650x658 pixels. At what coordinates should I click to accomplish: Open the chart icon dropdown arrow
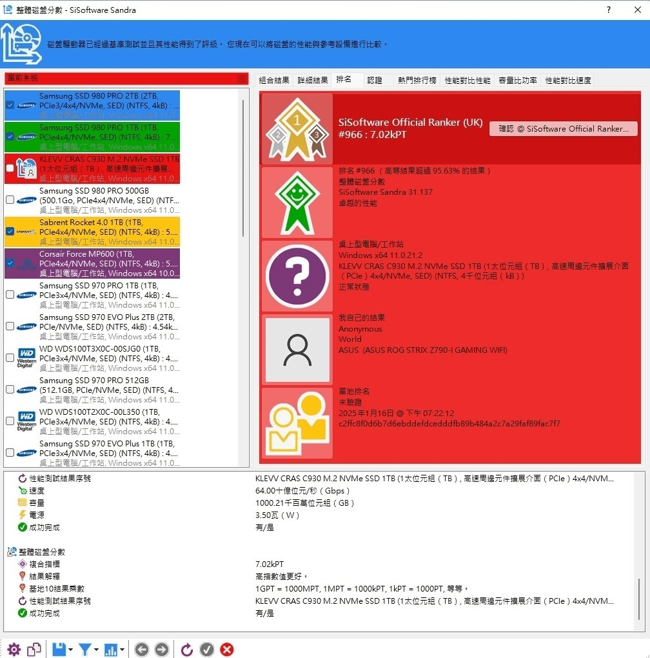click(x=122, y=650)
